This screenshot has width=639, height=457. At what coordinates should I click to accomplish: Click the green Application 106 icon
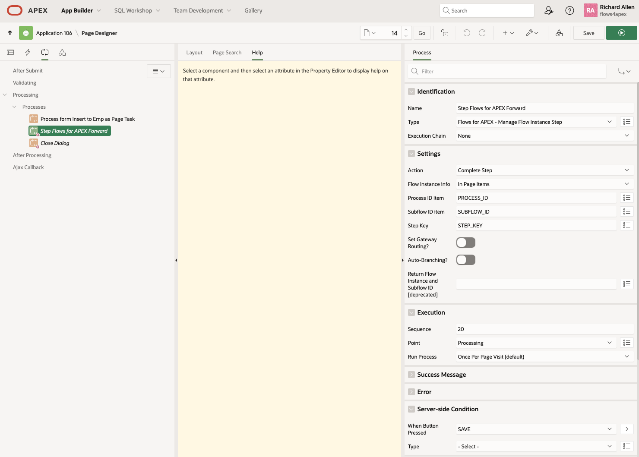click(x=26, y=33)
